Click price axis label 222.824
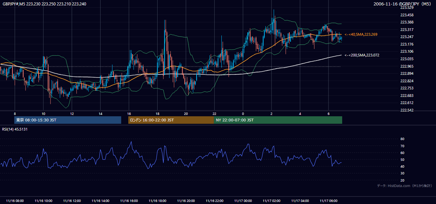 (x=407, y=81)
